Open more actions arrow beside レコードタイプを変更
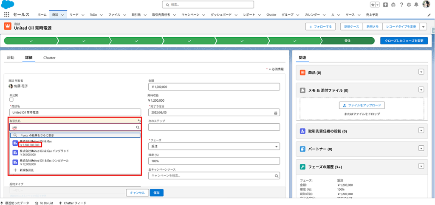Viewport: 435px width, 205px height. point(423,27)
